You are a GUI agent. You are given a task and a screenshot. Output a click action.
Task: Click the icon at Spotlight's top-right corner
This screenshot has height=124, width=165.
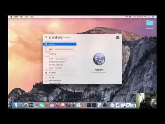pyautogui.click(x=118, y=38)
